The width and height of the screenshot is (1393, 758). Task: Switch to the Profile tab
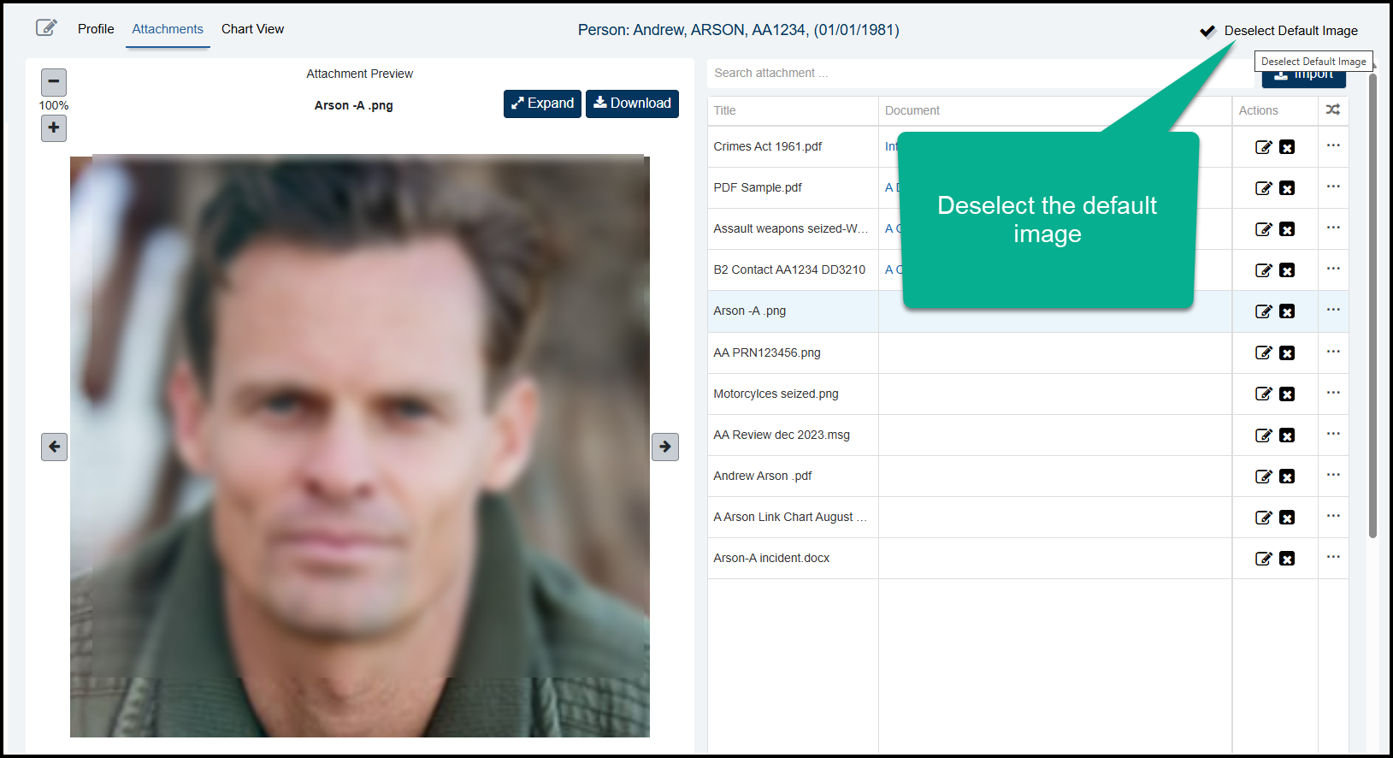pos(96,29)
